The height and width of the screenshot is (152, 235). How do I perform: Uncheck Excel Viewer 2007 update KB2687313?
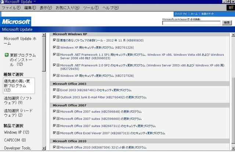(x=54, y=133)
